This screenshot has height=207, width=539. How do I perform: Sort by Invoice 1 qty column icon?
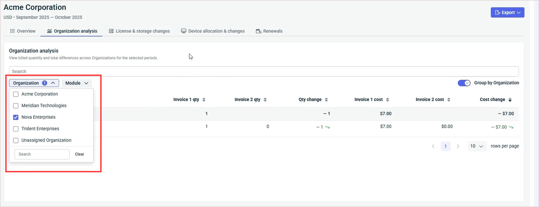(x=204, y=100)
